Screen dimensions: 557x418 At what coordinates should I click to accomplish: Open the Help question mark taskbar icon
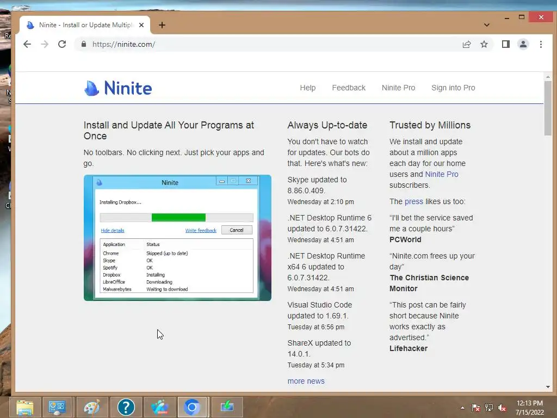coord(126,407)
